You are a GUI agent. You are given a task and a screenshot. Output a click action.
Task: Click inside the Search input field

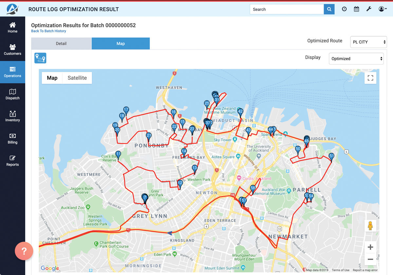[287, 9]
